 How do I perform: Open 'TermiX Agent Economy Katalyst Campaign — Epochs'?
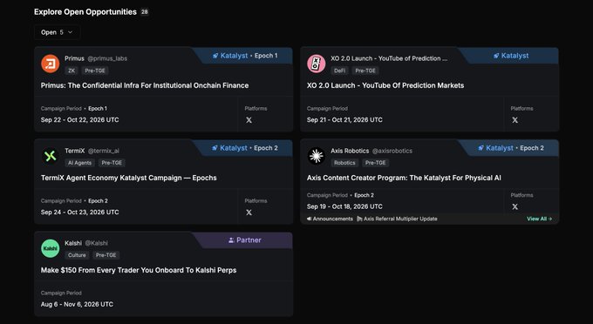click(x=128, y=178)
